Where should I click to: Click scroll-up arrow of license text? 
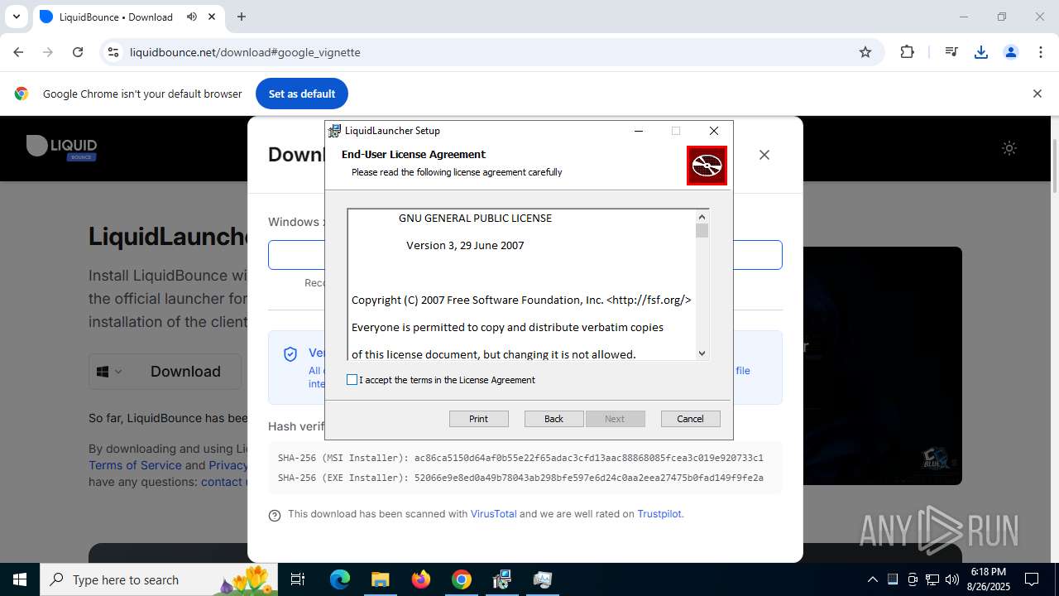click(702, 217)
